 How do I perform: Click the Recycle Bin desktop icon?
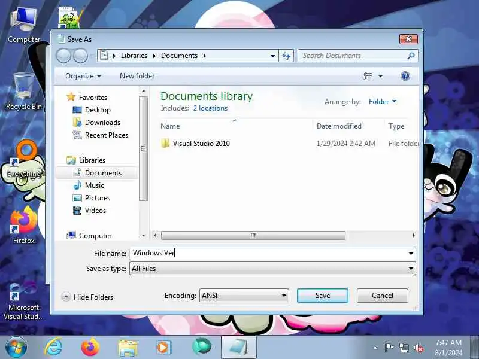pos(24,92)
